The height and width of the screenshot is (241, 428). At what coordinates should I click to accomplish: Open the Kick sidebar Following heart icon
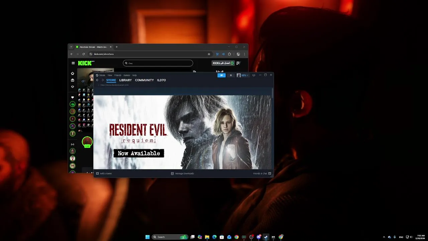click(73, 87)
